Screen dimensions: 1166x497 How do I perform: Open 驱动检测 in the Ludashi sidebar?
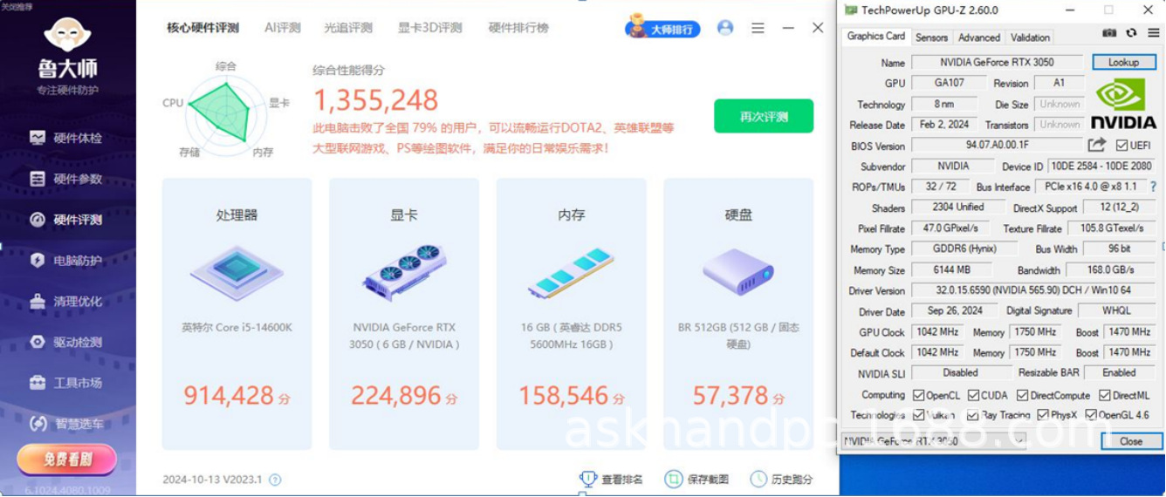(x=67, y=342)
